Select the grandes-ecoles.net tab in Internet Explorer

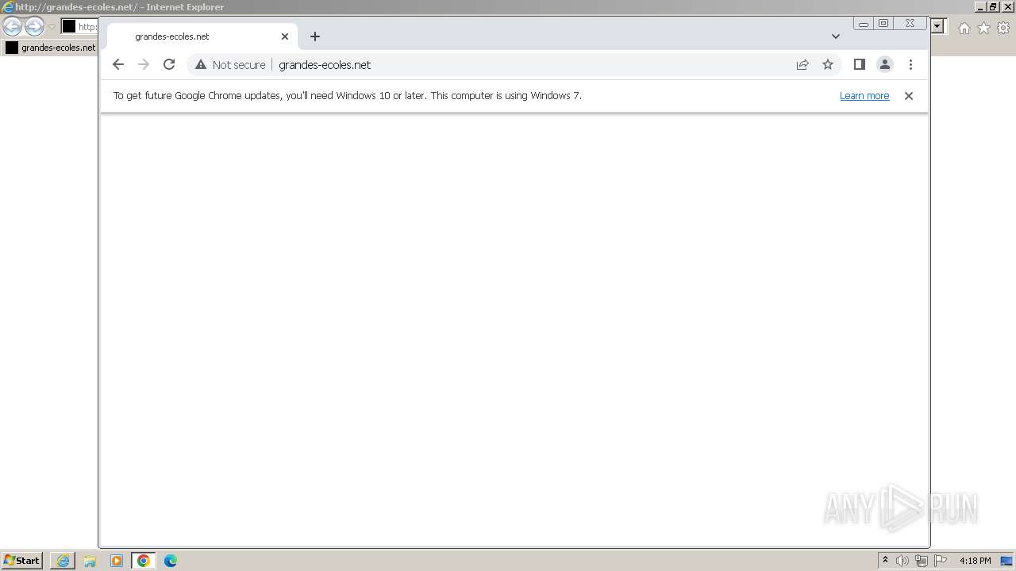click(x=51, y=48)
